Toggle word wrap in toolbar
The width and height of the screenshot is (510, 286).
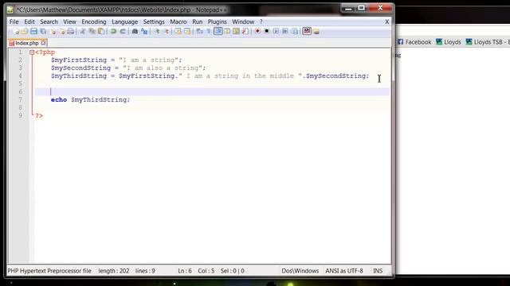point(199,32)
